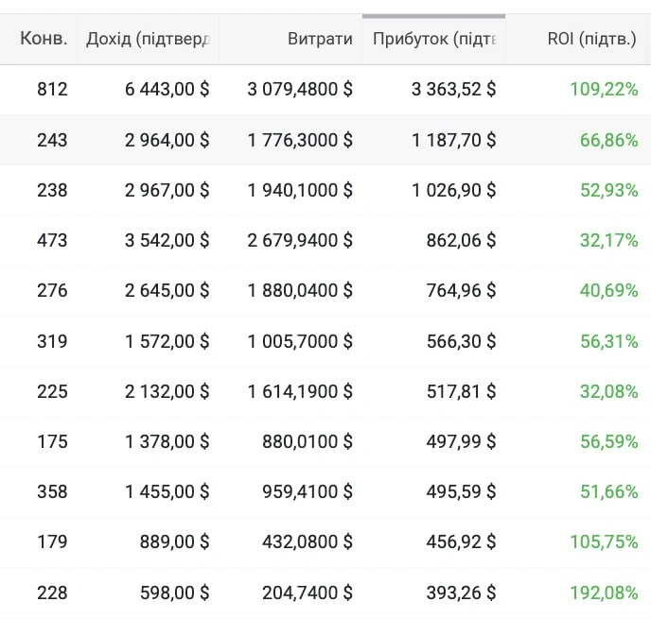651x619 pixels.
Task: Select ROI value 56,31%
Action: coord(608,342)
